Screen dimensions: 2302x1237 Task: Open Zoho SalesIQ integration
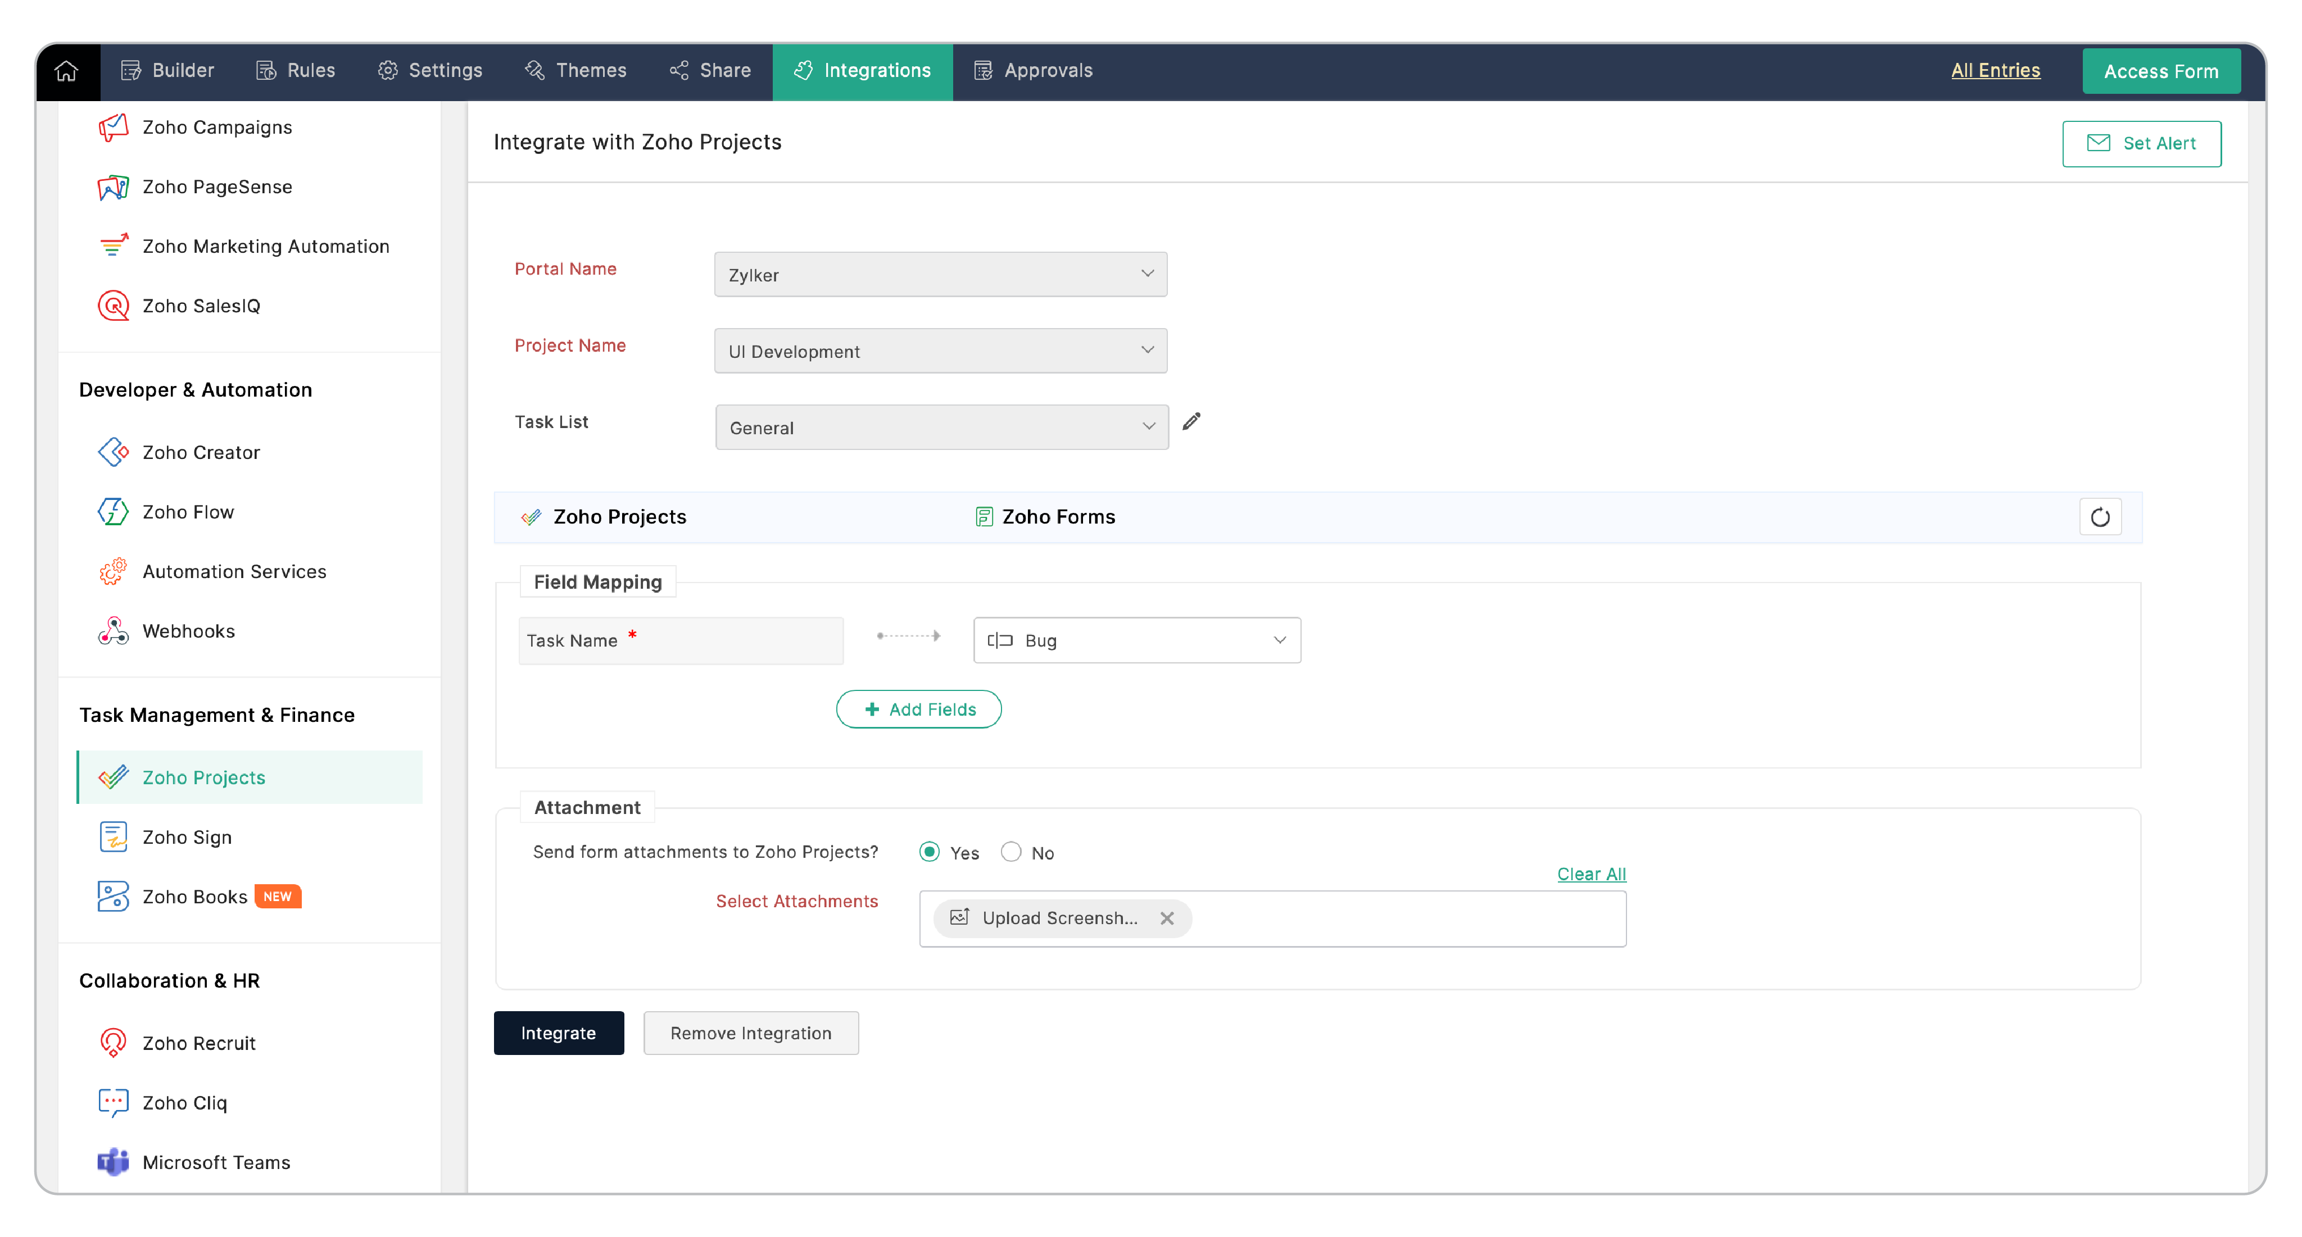point(201,306)
